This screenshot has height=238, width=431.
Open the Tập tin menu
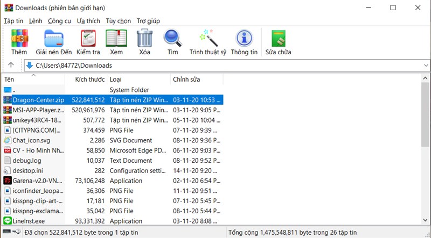click(x=13, y=21)
